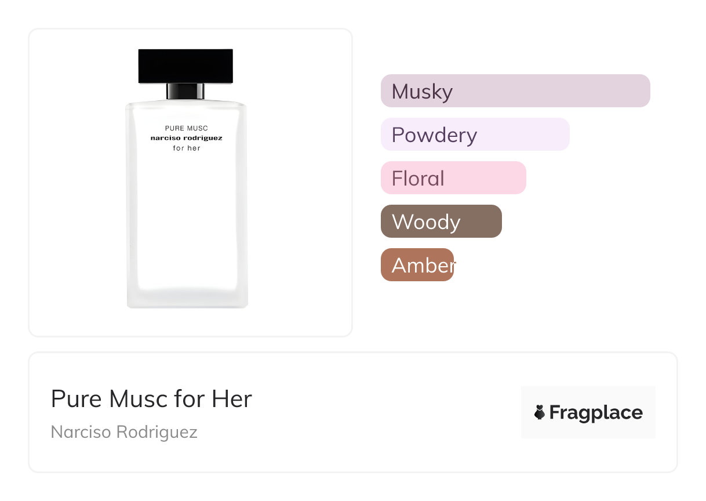Select the Powdery accord bar
706x501 pixels.
coord(475,135)
